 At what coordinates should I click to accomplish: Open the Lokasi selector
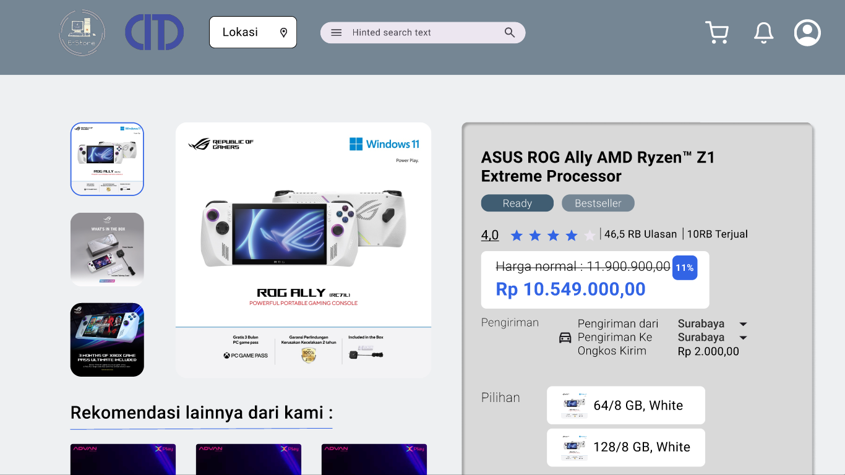[253, 32]
